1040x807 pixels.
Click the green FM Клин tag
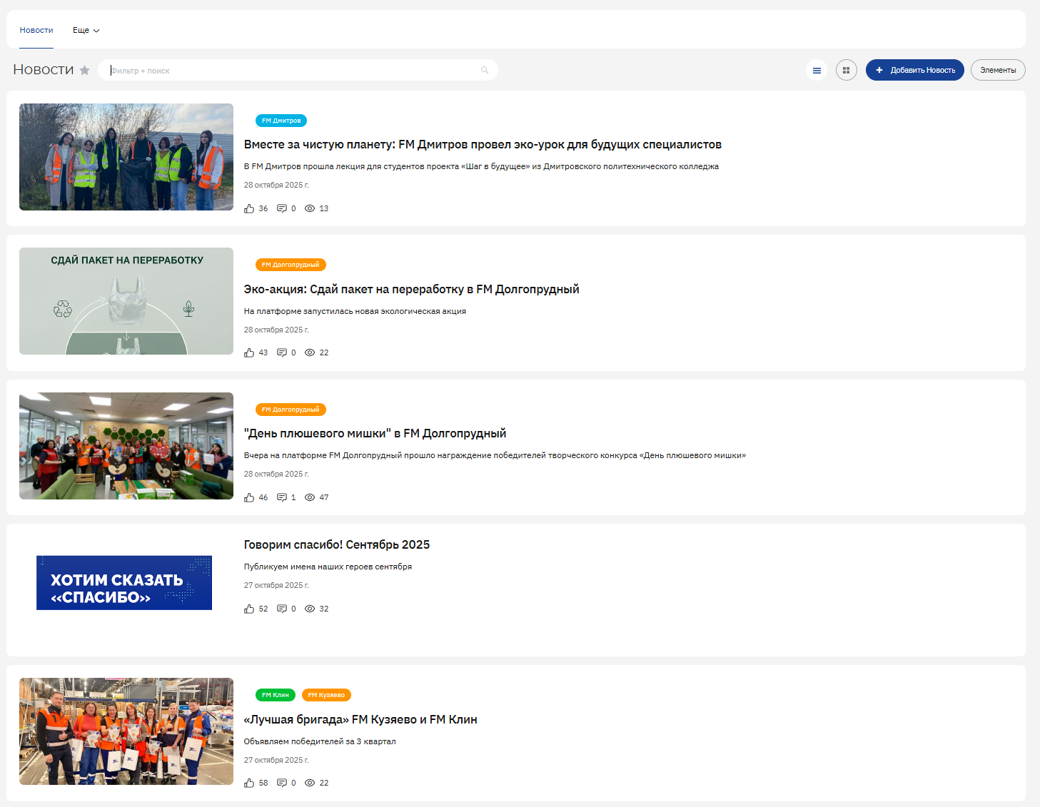[x=275, y=695]
